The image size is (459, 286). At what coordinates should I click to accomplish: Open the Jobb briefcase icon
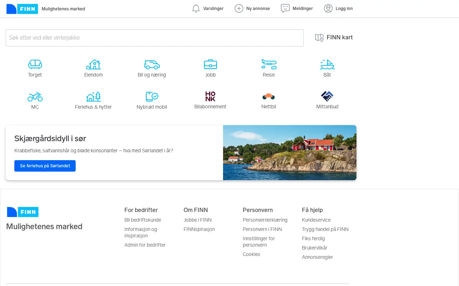pyautogui.click(x=210, y=64)
